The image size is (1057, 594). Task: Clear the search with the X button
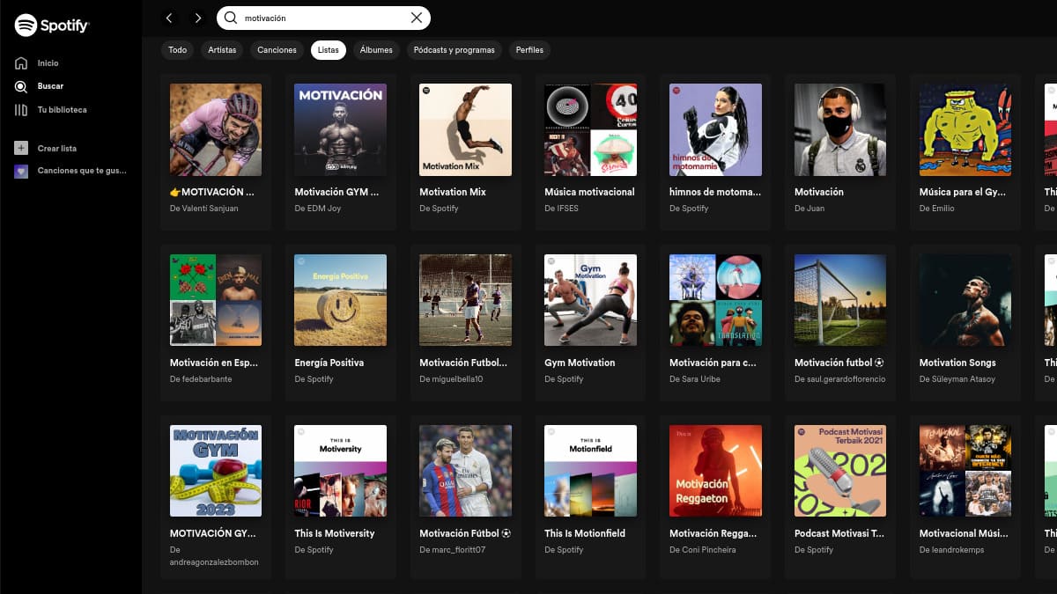416,18
